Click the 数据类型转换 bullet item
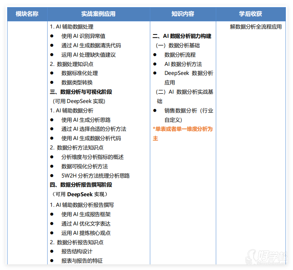 pos(77,82)
